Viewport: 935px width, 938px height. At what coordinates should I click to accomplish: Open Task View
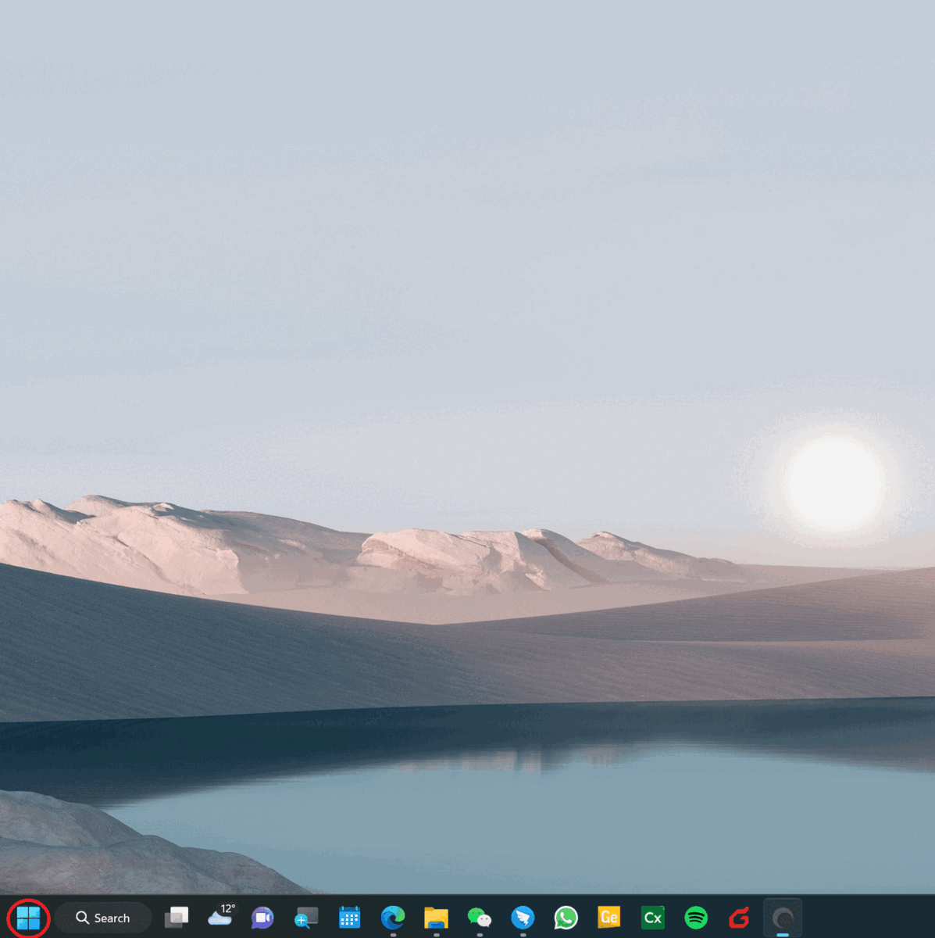(177, 918)
